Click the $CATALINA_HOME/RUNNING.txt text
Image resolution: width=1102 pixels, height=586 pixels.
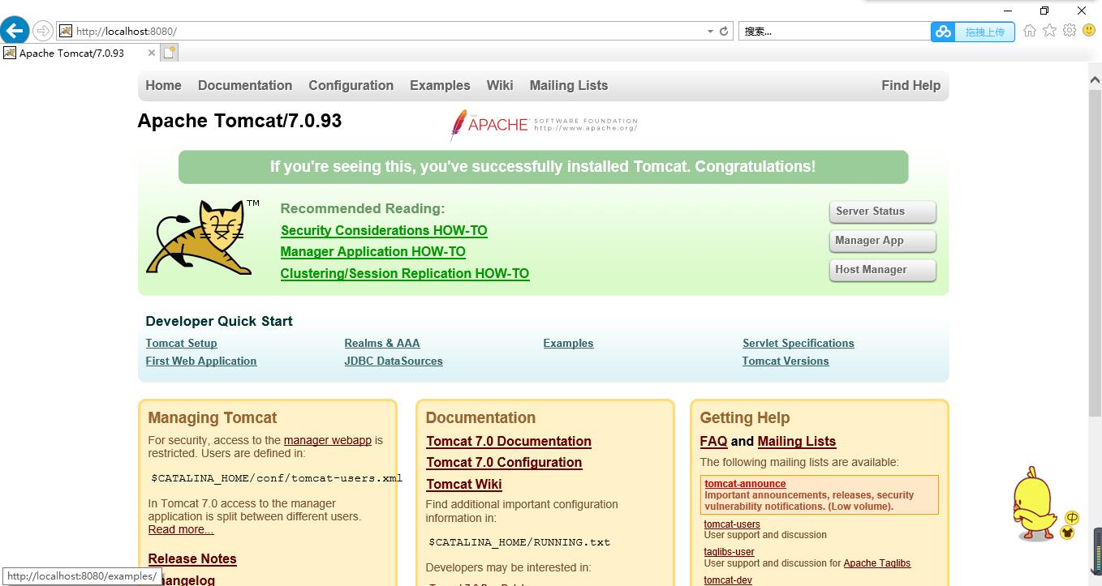coord(519,542)
